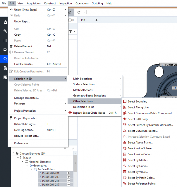The image size is (177, 187).
Task: Choose Find Elements... from Edit menu
Action: [38, 64]
